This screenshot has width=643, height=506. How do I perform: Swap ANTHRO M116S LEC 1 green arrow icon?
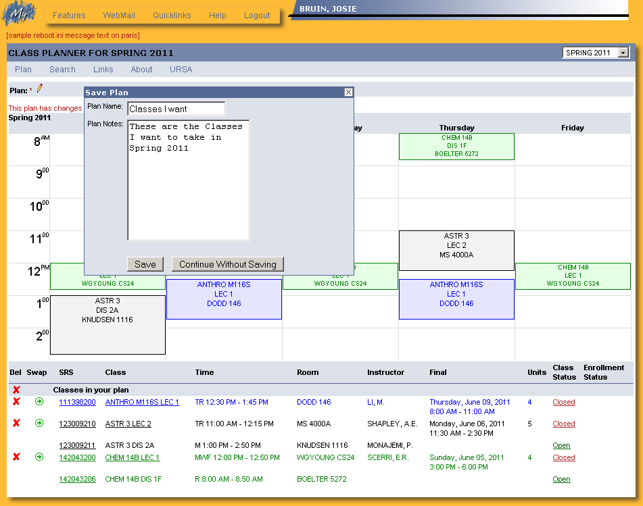(x=39, y=402)
